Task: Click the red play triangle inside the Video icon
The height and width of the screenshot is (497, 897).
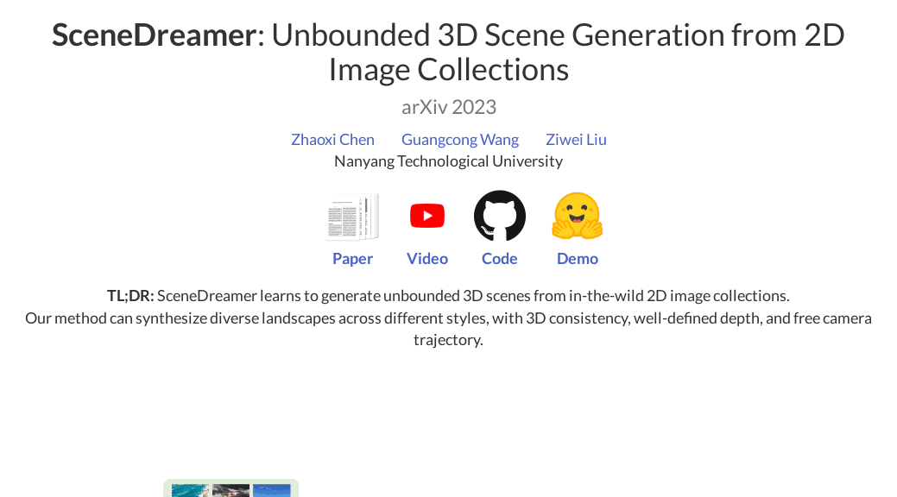Action: click(429, 216)
